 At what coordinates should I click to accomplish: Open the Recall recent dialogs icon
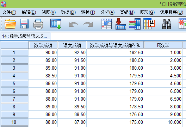point(56,24)
